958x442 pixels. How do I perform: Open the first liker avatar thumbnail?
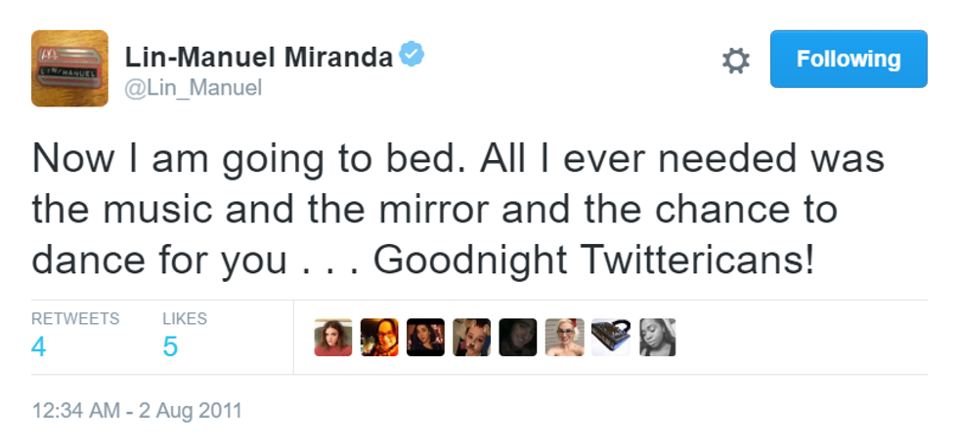(x=333, y=338)
